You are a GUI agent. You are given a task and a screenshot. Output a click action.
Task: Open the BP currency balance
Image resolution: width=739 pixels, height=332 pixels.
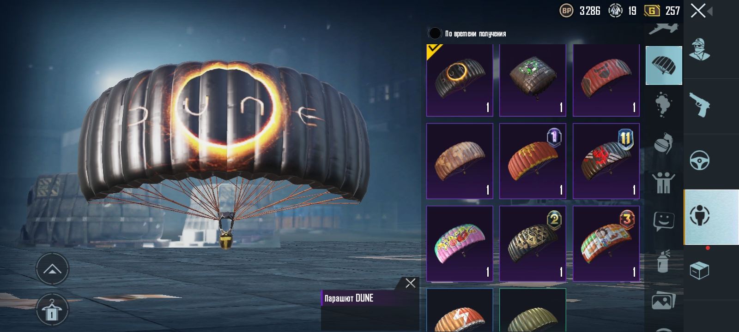580,11
